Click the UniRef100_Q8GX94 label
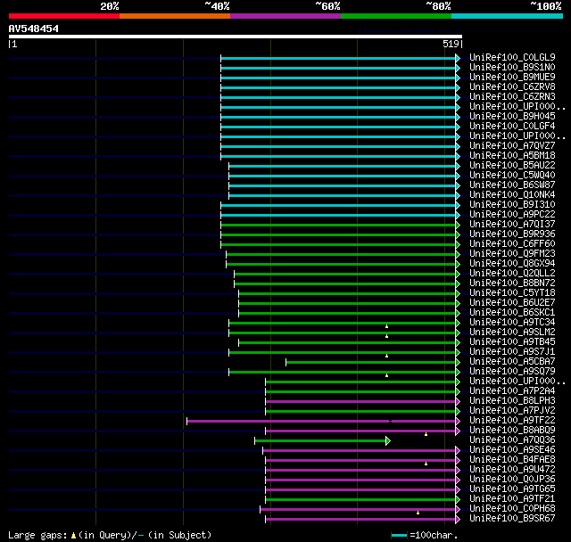571x542 pixels. pos(512,264)
